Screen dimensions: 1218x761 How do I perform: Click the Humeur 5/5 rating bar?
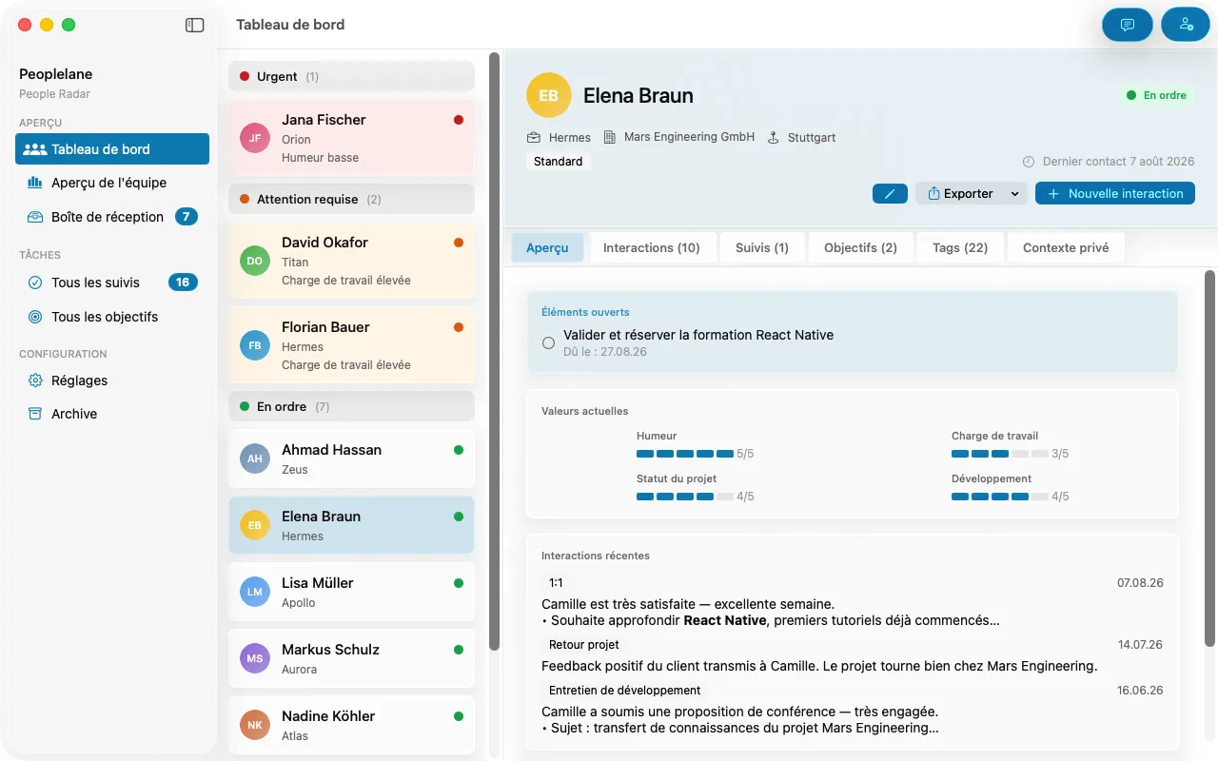pos(684,454)
